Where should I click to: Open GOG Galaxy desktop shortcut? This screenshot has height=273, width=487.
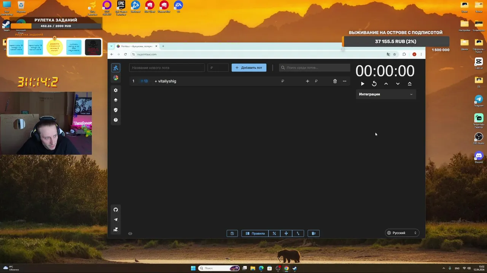(x=107, y=8)
